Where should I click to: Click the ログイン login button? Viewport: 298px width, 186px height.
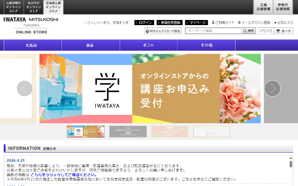click(144, 23)
